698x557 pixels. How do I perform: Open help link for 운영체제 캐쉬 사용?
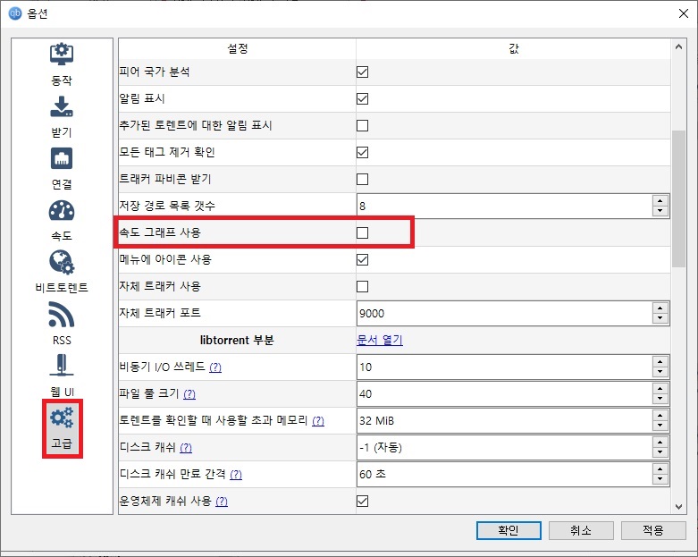(222, 502)
